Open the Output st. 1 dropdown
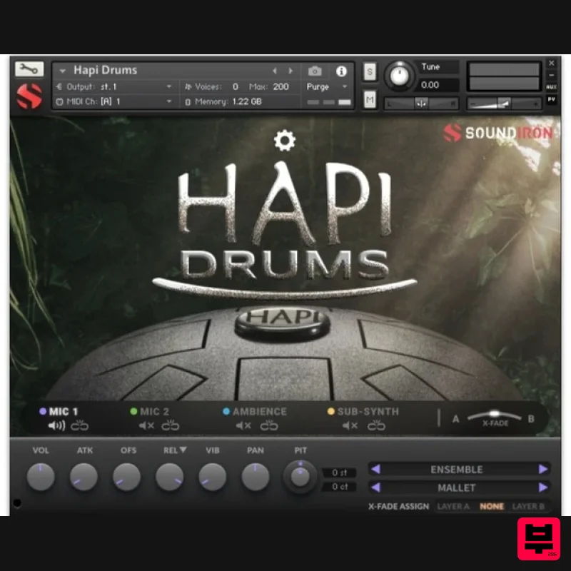 coord(116,87)
